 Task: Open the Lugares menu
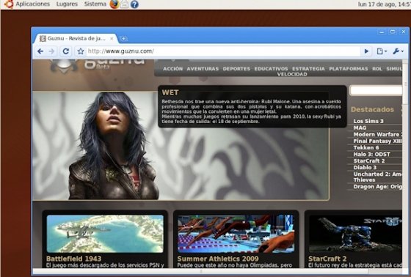[x=67, y=4]
